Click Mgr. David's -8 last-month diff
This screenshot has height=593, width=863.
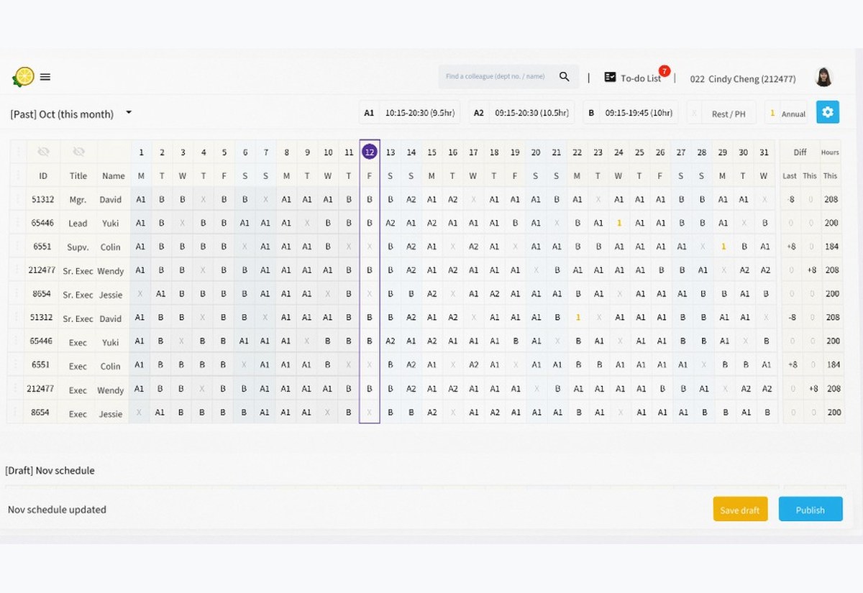click(x=791, y=199)
